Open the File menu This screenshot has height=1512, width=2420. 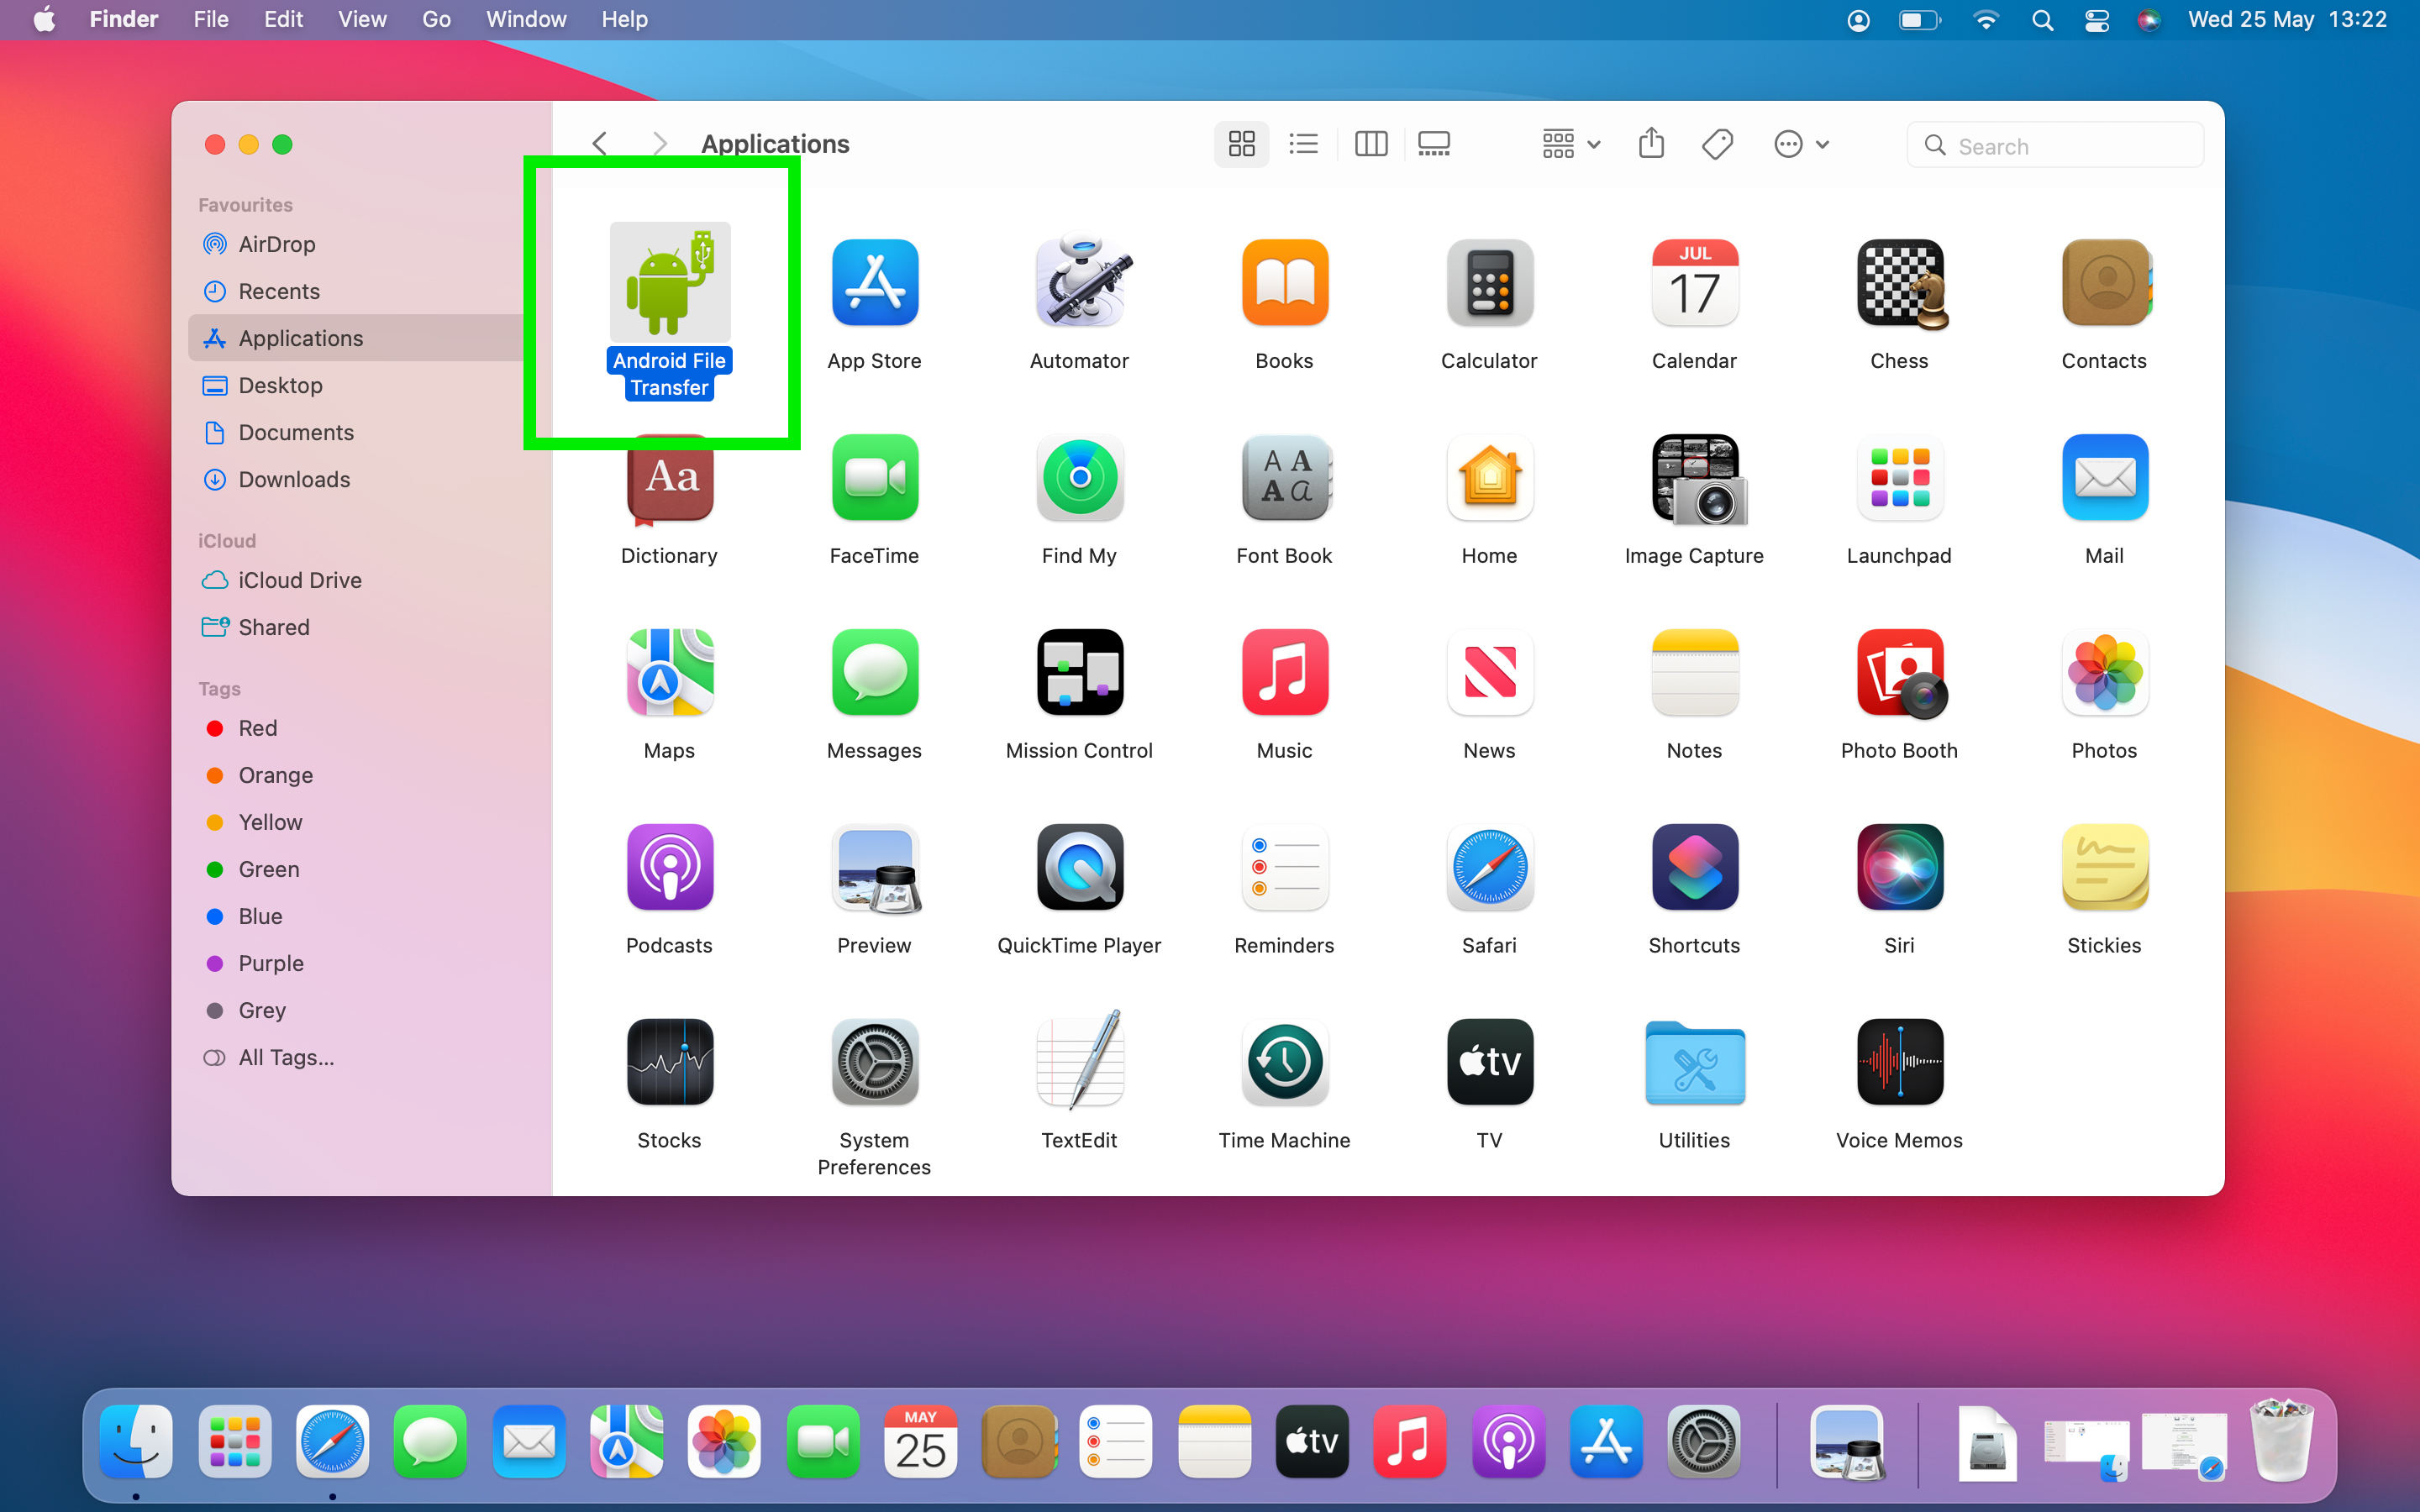click(x=211, y=19)
